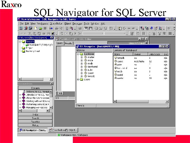Image resolution: width=190 pixels, height=143 pixels.
Task: Click the down arrow of the Documentation scrollbar
Action: coord(51,108)
